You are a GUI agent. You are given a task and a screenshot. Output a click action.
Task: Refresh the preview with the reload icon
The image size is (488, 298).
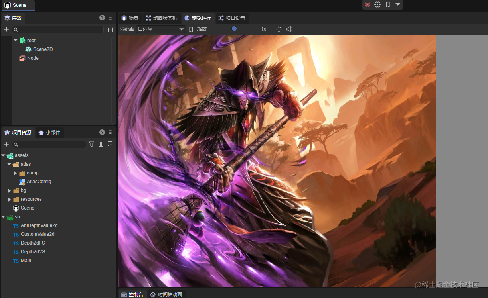279,29
